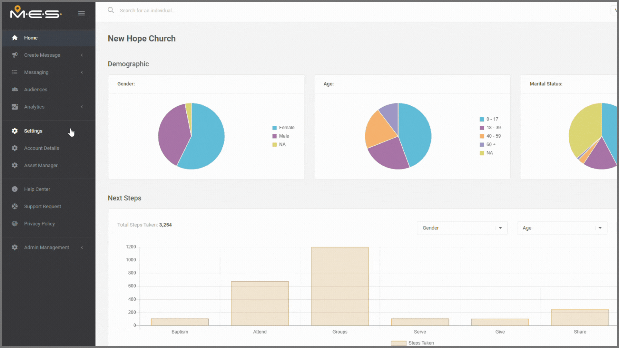Click the Support Request lifebuoy icon

point(15,206)
